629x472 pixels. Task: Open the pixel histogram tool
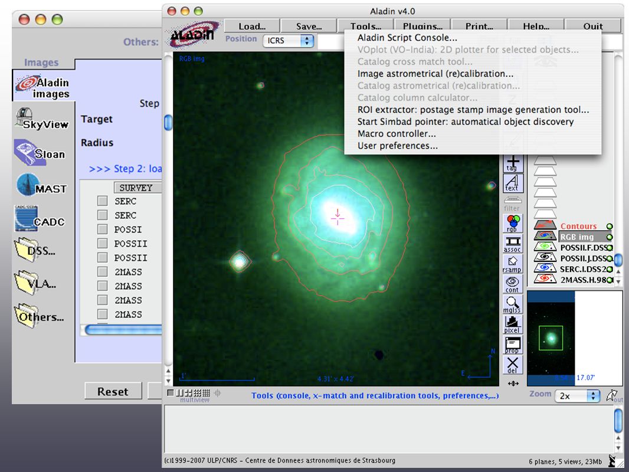pyautogui.click(x=513, y=325)
